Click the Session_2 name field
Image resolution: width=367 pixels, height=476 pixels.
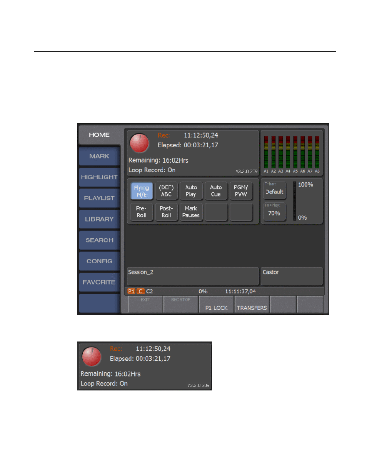pyautogui.click(x=192, y=276)
